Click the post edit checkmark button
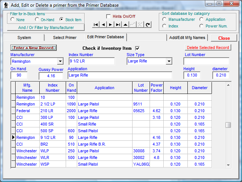242x182 pixels. tap(133, 25)
